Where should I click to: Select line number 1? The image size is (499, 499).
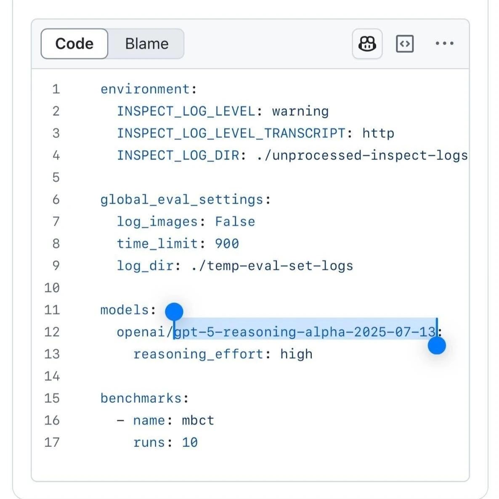(x=56, y=89)
